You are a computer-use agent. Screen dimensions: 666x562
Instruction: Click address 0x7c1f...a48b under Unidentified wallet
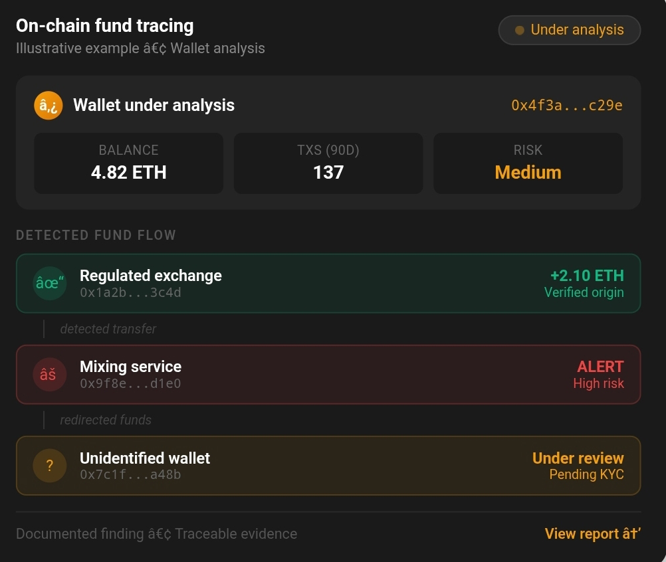click(130, 475)
